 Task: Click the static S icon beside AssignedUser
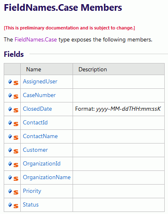click(16, 83)
